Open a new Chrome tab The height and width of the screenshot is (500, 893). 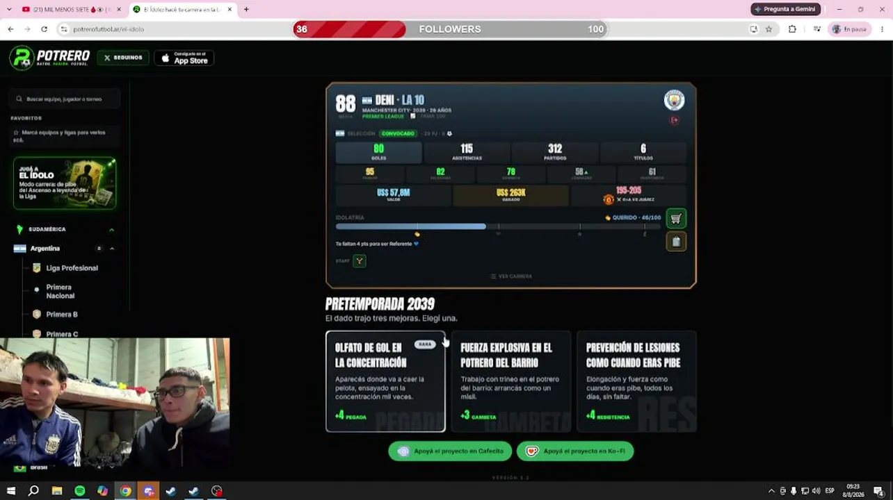(246, 9)
